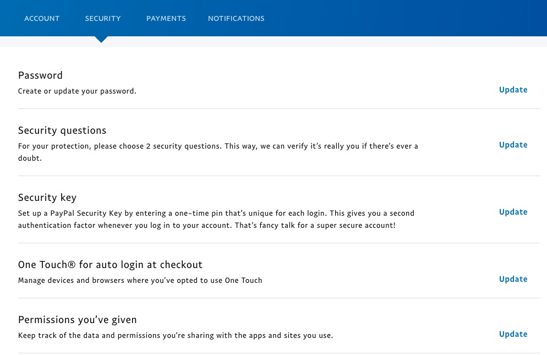This screenshot has width=547, height=355.
Task: Go to the NOTIFICATIONS tab
Action: coord(236,19)
